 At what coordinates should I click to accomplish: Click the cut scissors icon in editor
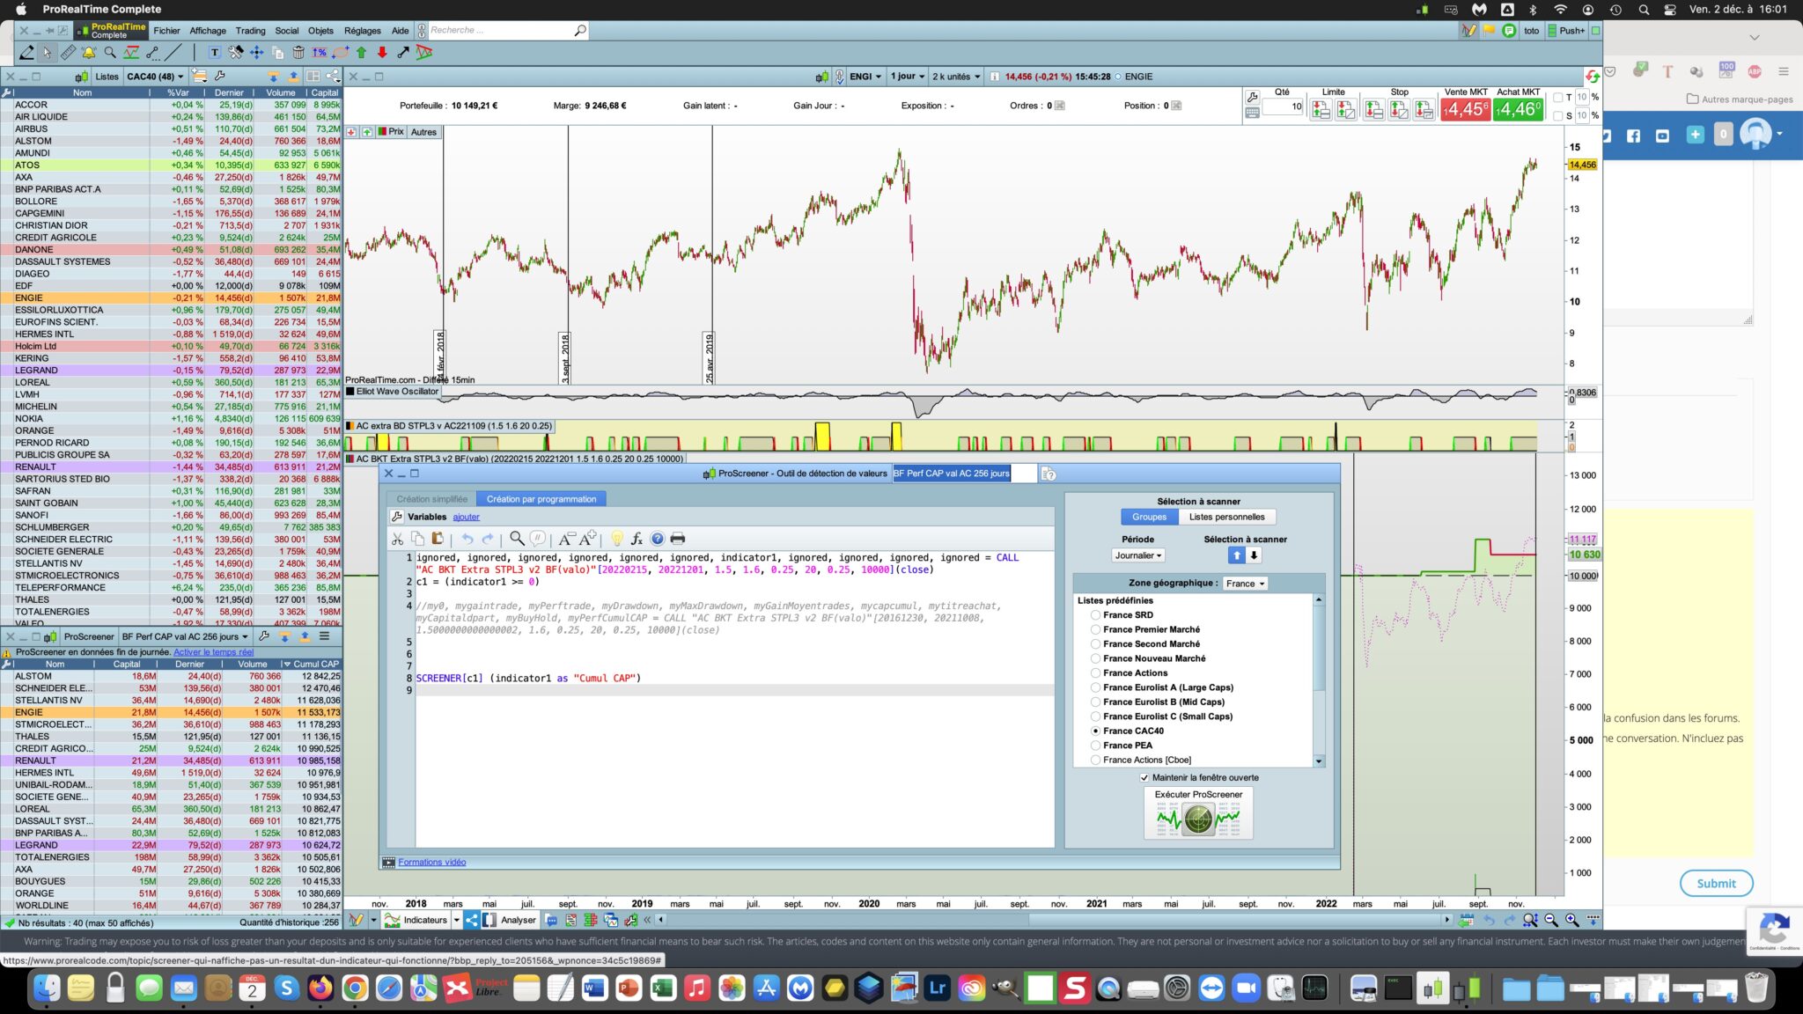(397, 539)
